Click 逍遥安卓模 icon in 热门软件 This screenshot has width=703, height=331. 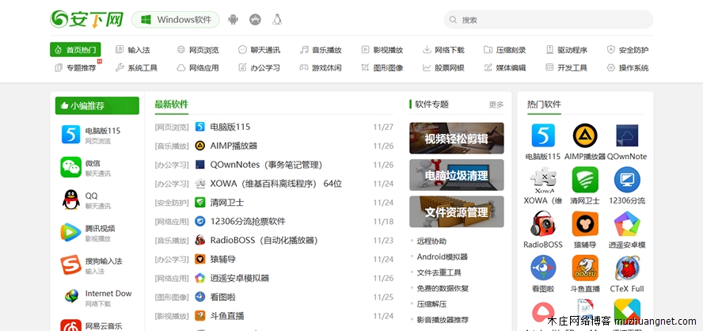[627, 224]
